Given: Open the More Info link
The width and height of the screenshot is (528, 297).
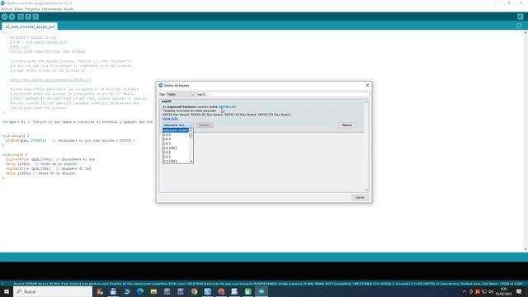Looking at the screenshot, I should click(170, 119).
